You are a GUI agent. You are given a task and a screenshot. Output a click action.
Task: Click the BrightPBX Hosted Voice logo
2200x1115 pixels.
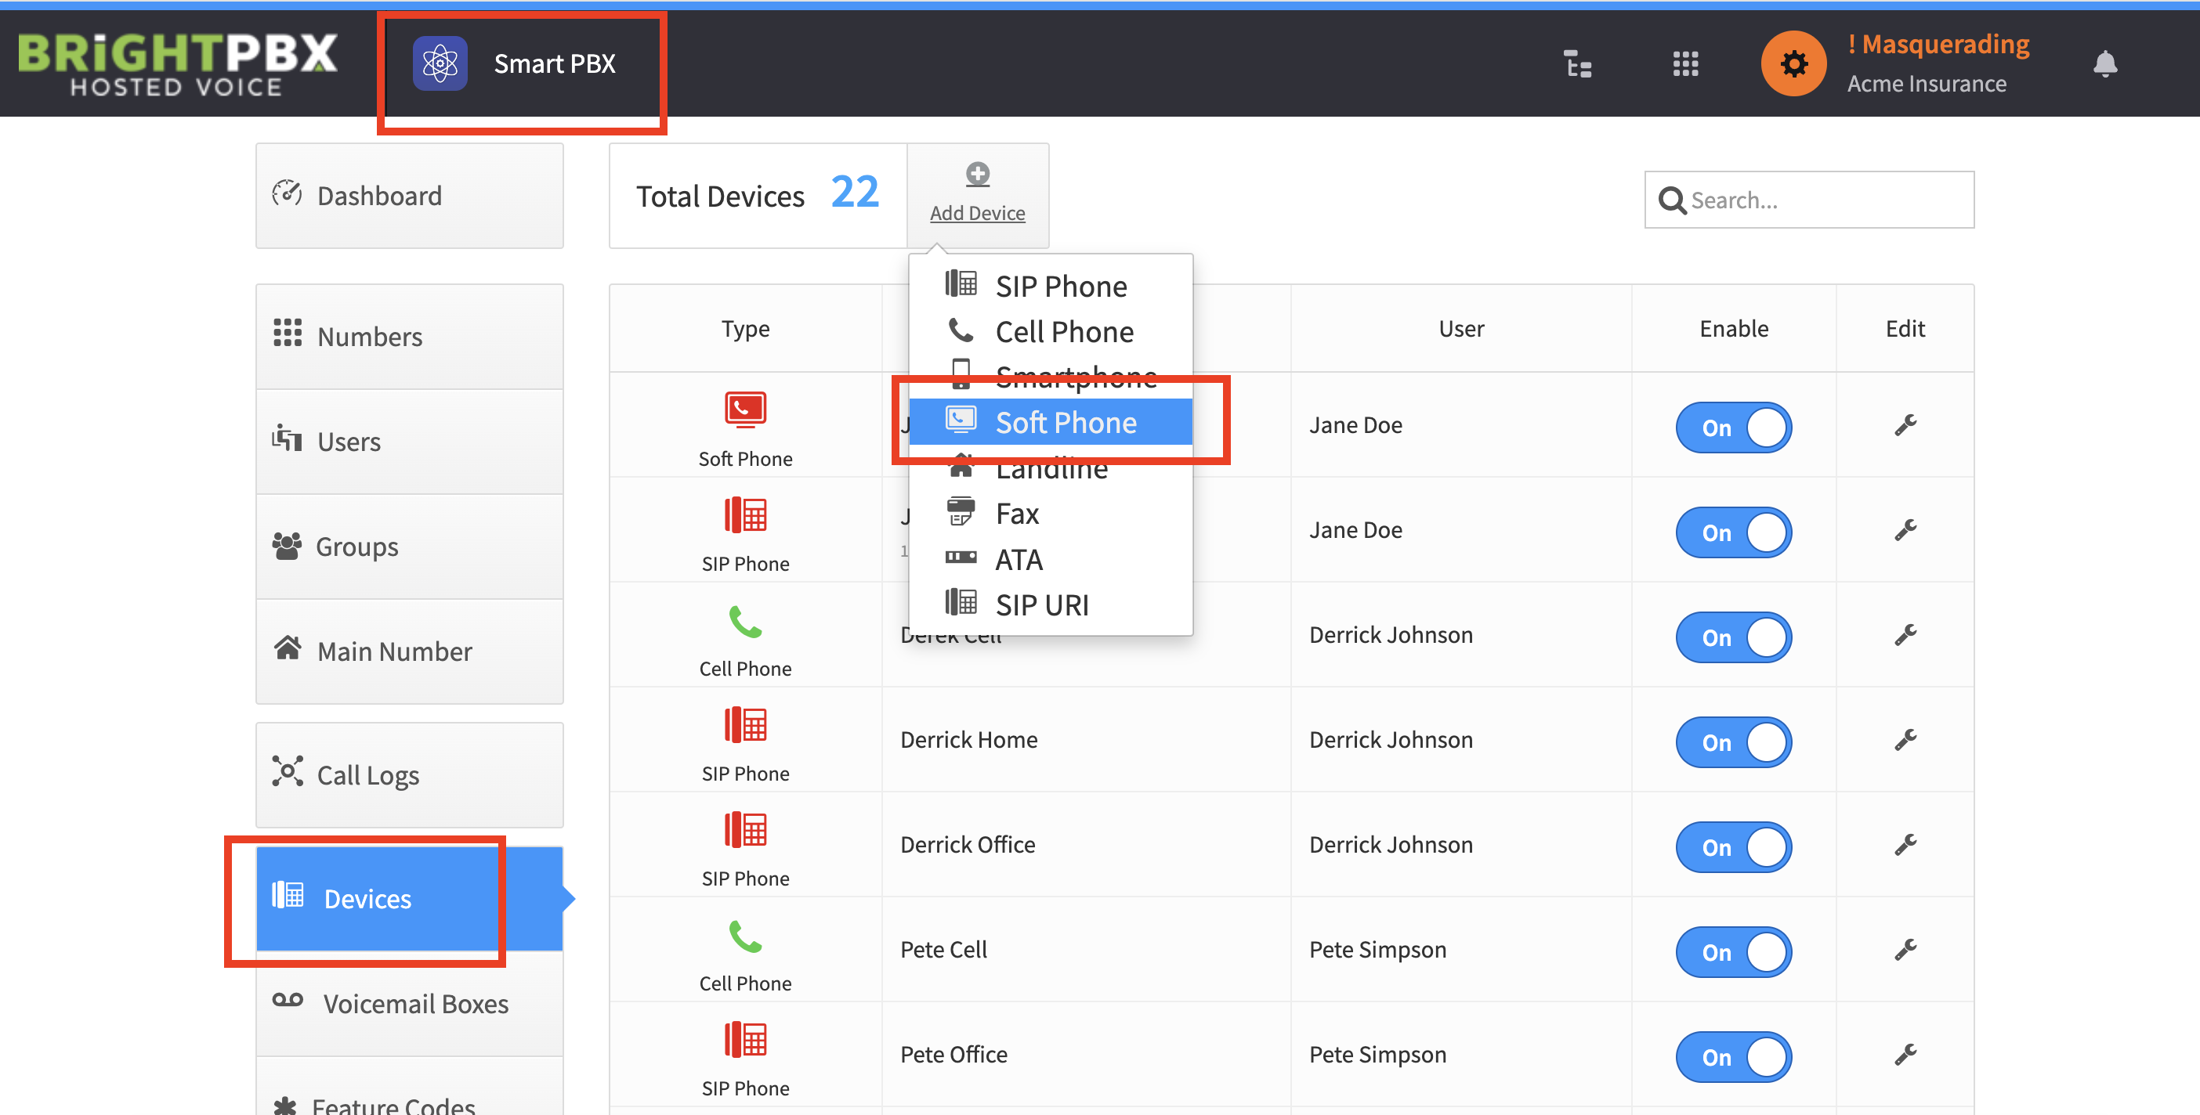click(x=177, y=64)
